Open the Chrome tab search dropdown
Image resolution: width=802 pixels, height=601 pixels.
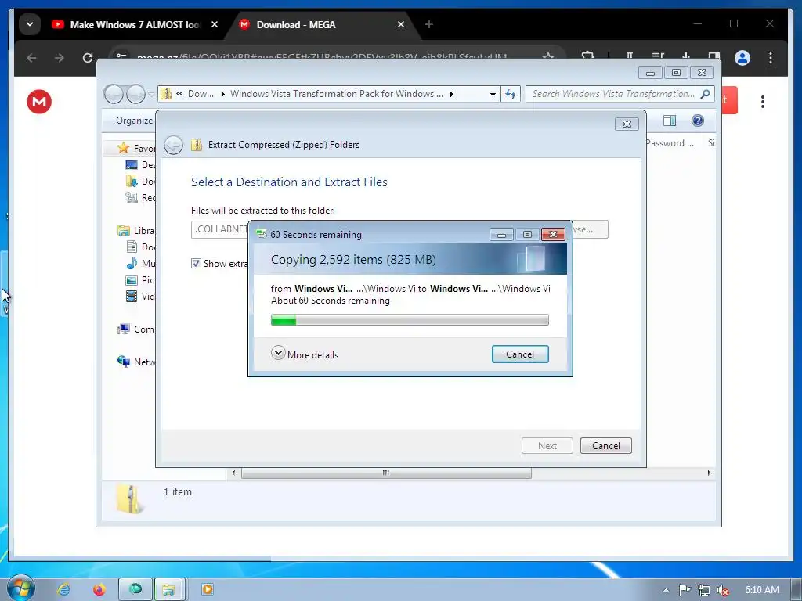click(x=30, y=24)
